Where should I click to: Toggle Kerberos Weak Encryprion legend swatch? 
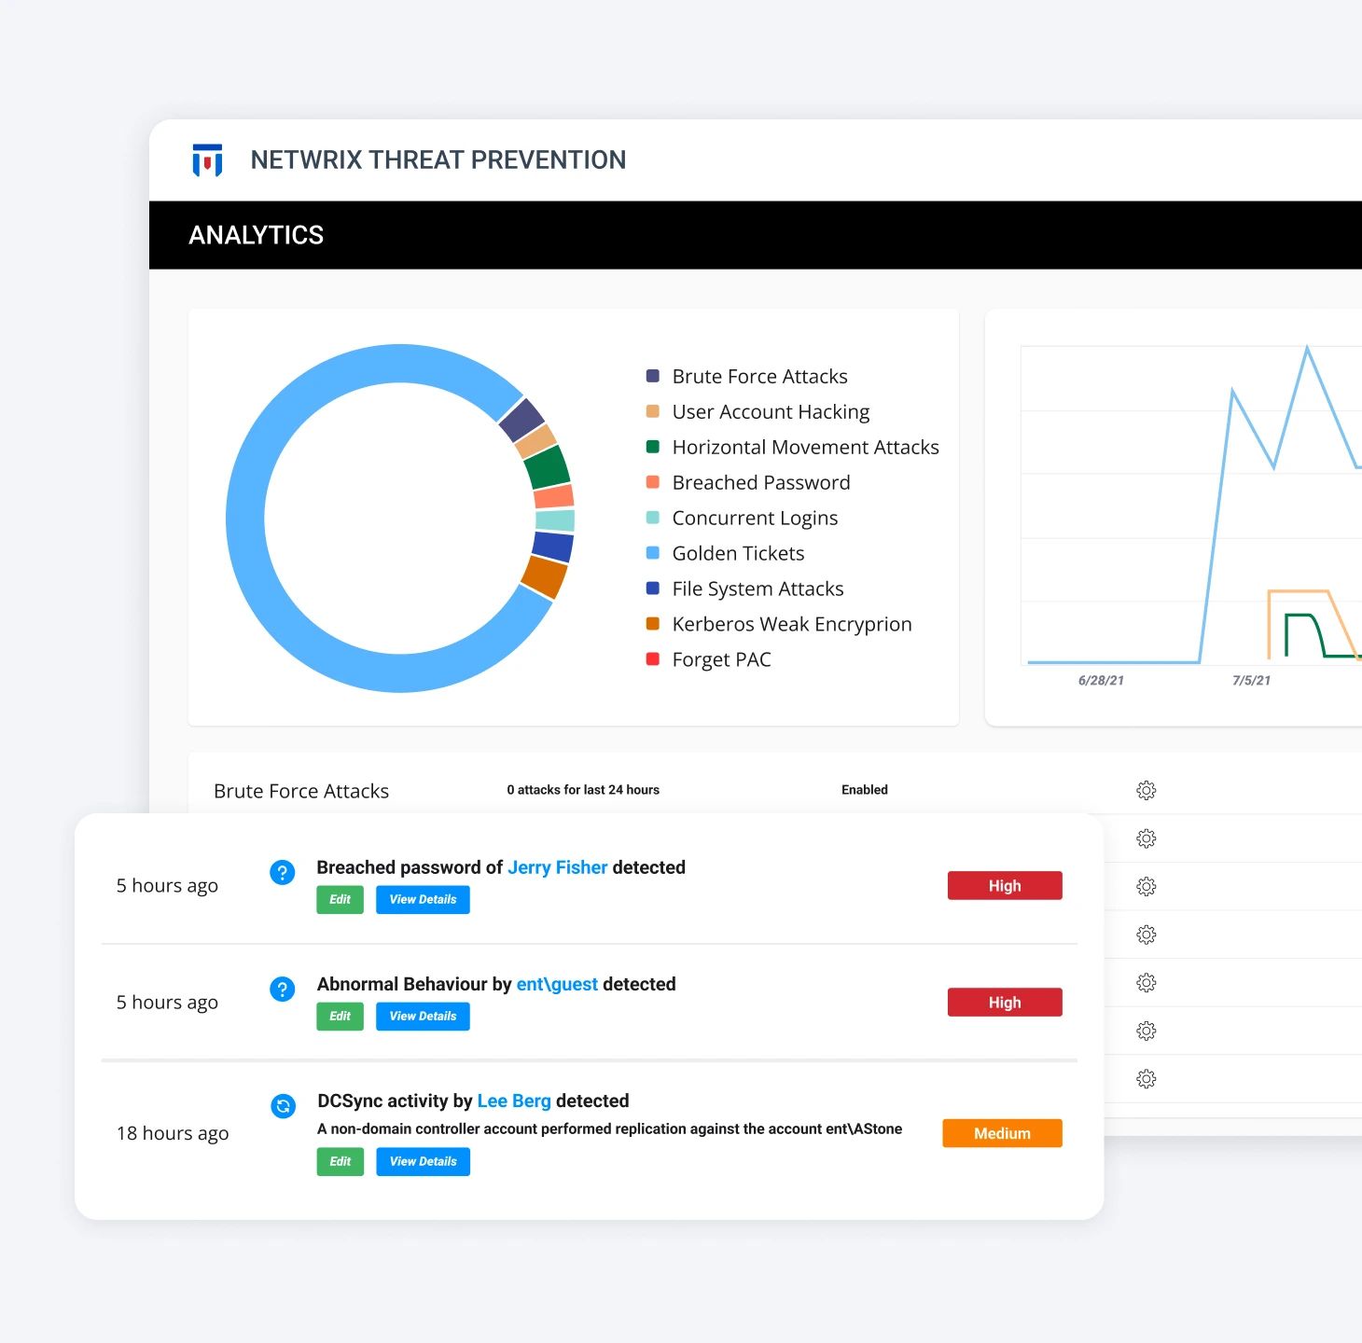pos(653,624)
